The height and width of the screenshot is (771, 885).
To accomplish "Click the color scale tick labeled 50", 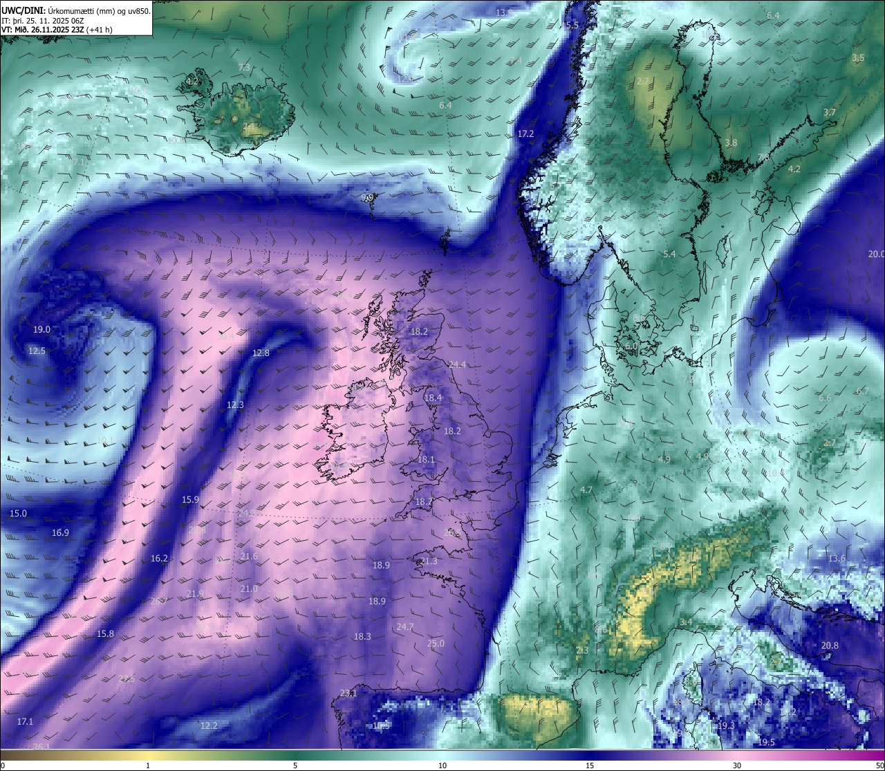I will coord(879,765).
